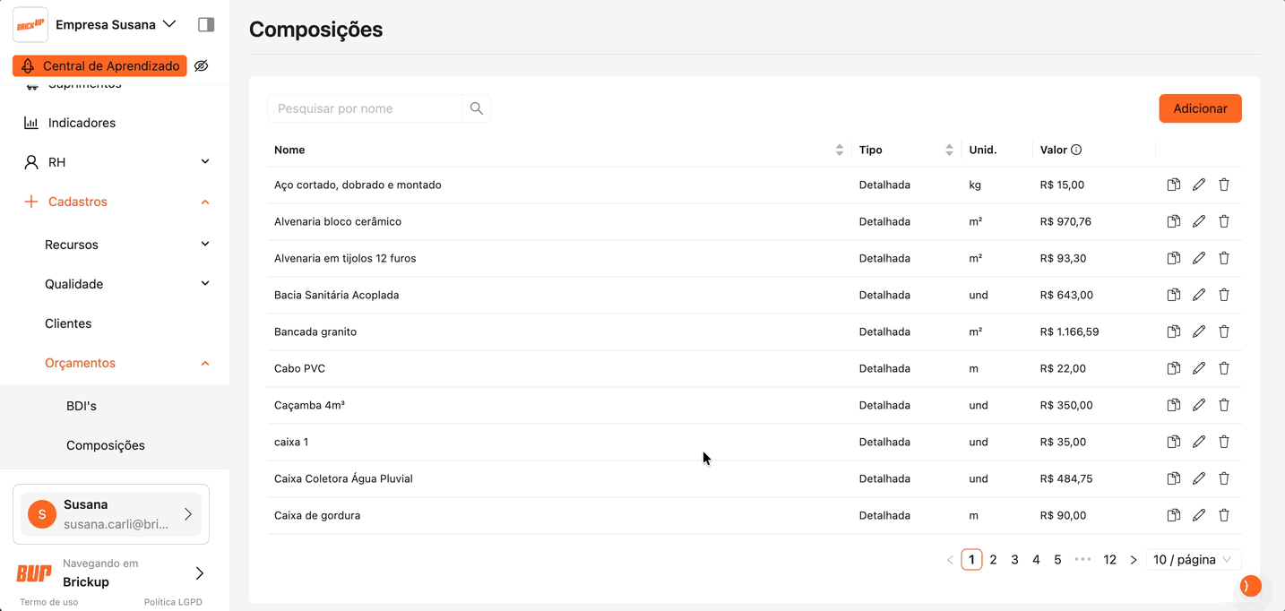Hide the Central de Aprendizado banner
Screen dimensions: 1285x611
(202, 66)
